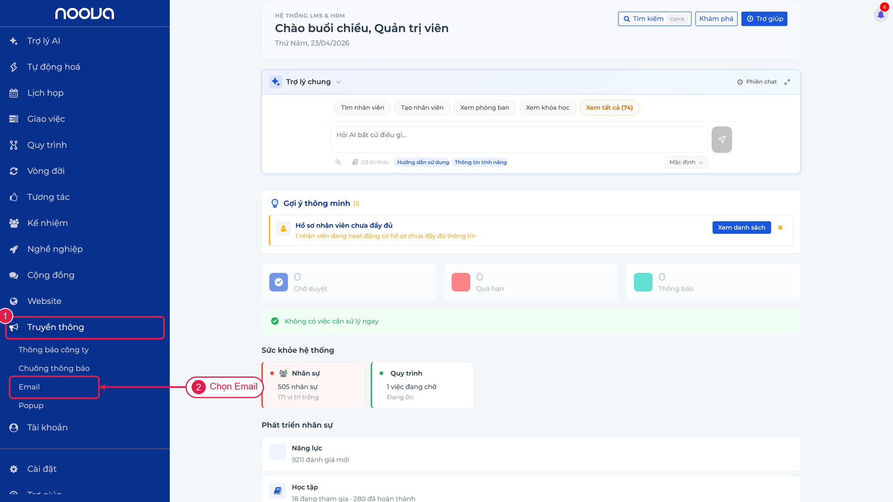Viewport: 893px width, 502px height.
Task: Select Chuông thông báo submenu
Action: click(x=54, y=368)
